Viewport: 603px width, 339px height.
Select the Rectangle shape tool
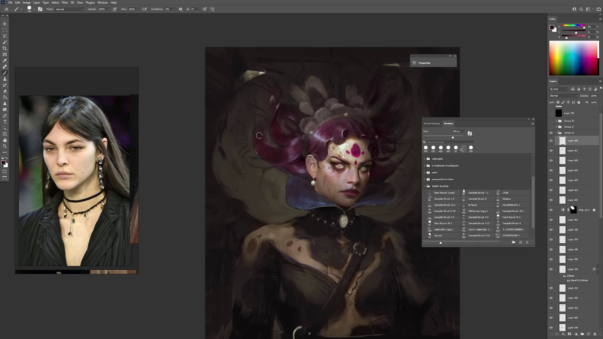click(x=5, y=134)
